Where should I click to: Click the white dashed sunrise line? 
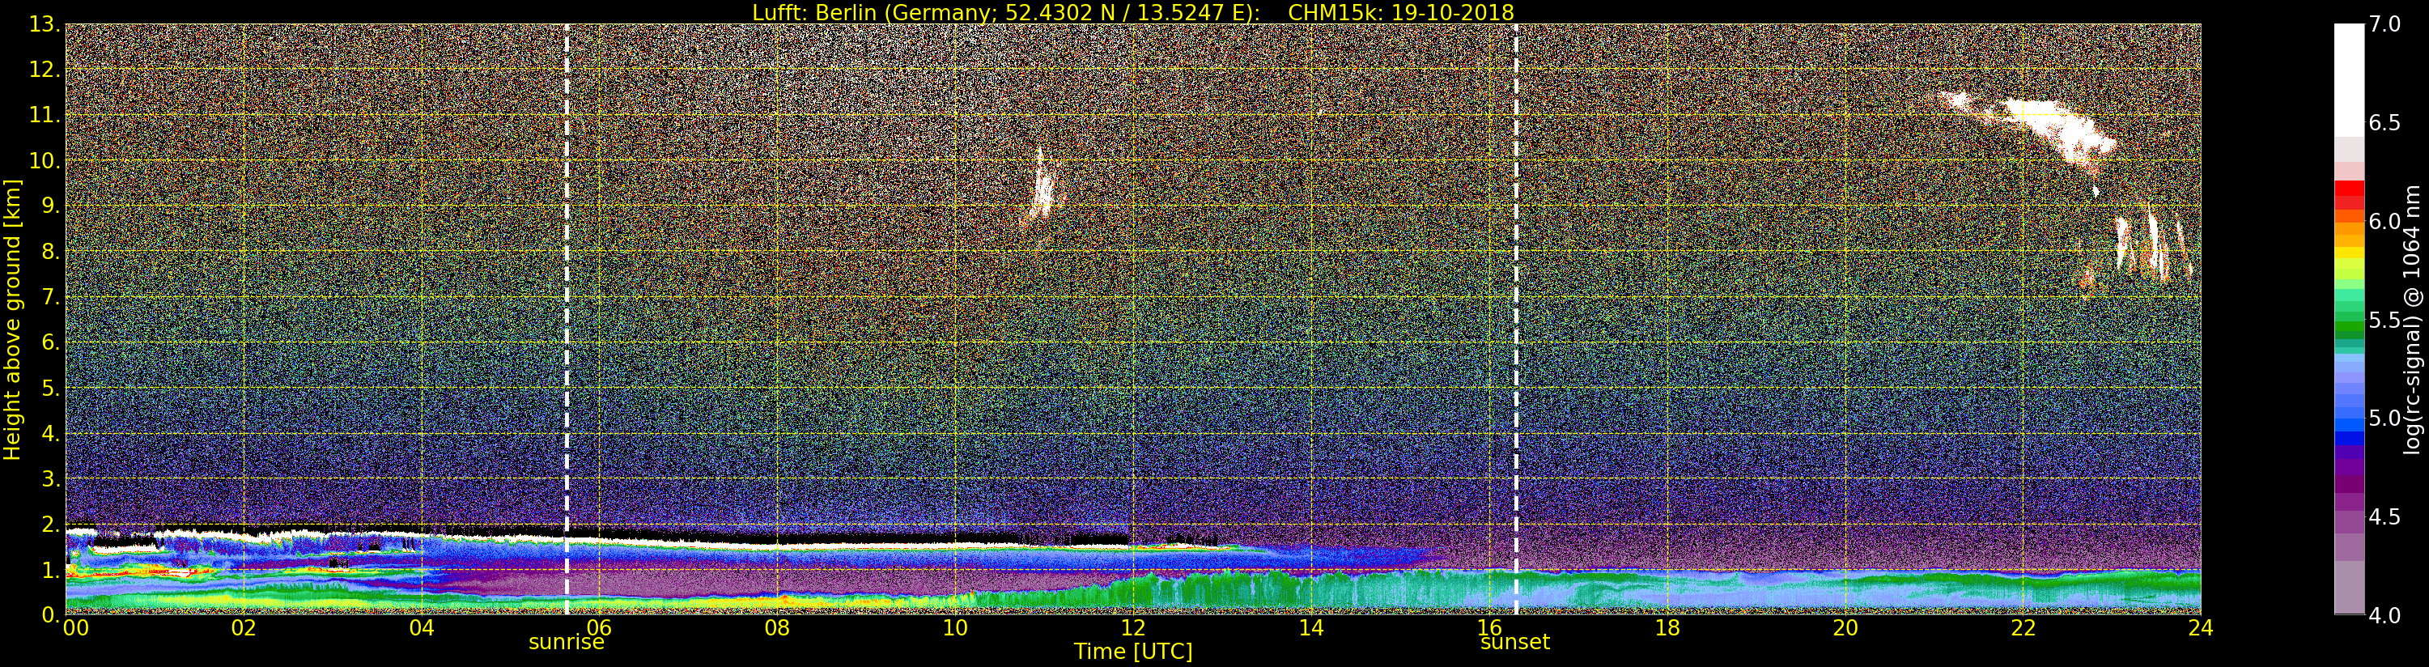(567, 319)
